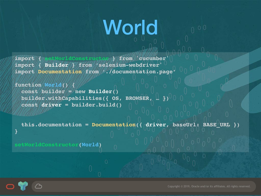The image size is (261, 196).
Task: Click the red Oracle logo icon
Action: 10,187
